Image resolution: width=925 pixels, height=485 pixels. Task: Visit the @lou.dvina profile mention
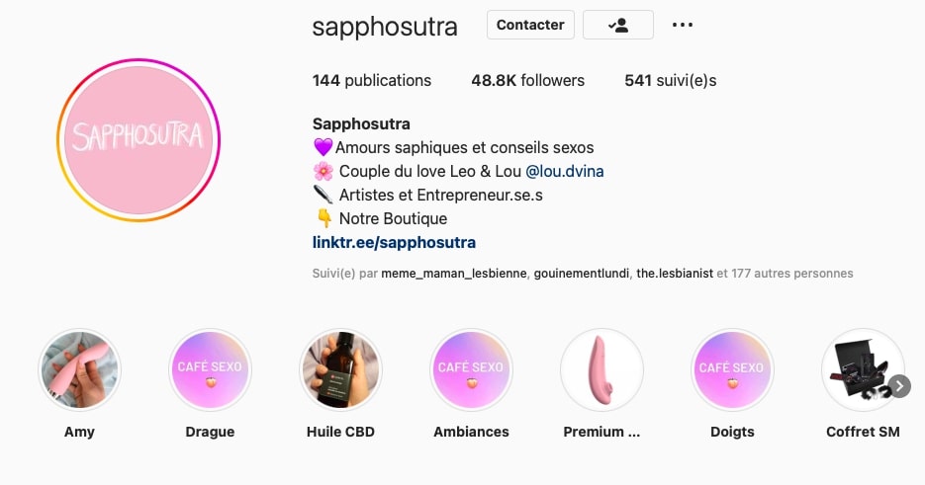(565, 172)
